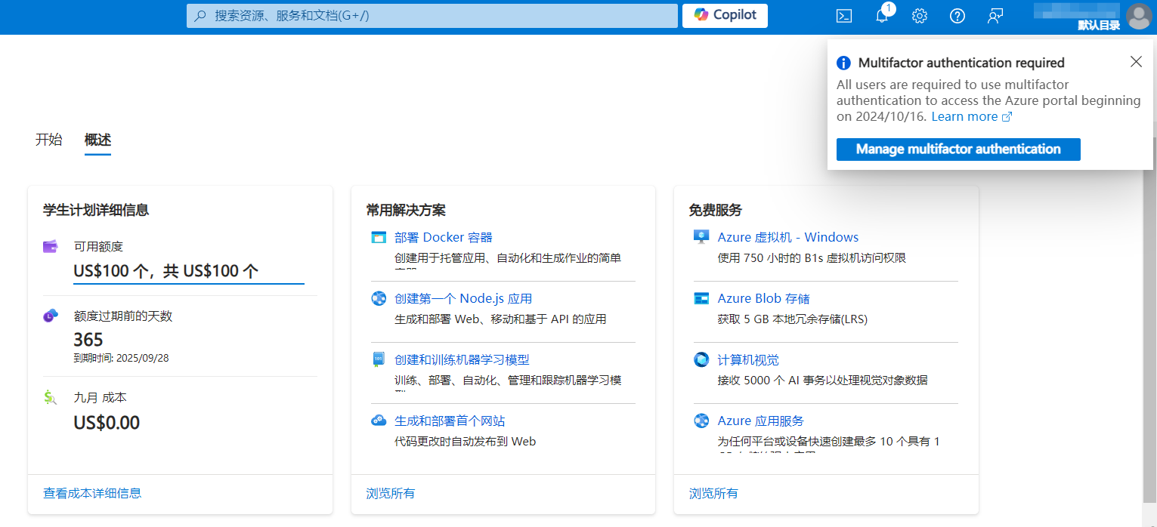Viewport: 1157px width, 527px height.
Task: Click 代码更改时自动发布到 Web text
Action: (x=465, y=442)
